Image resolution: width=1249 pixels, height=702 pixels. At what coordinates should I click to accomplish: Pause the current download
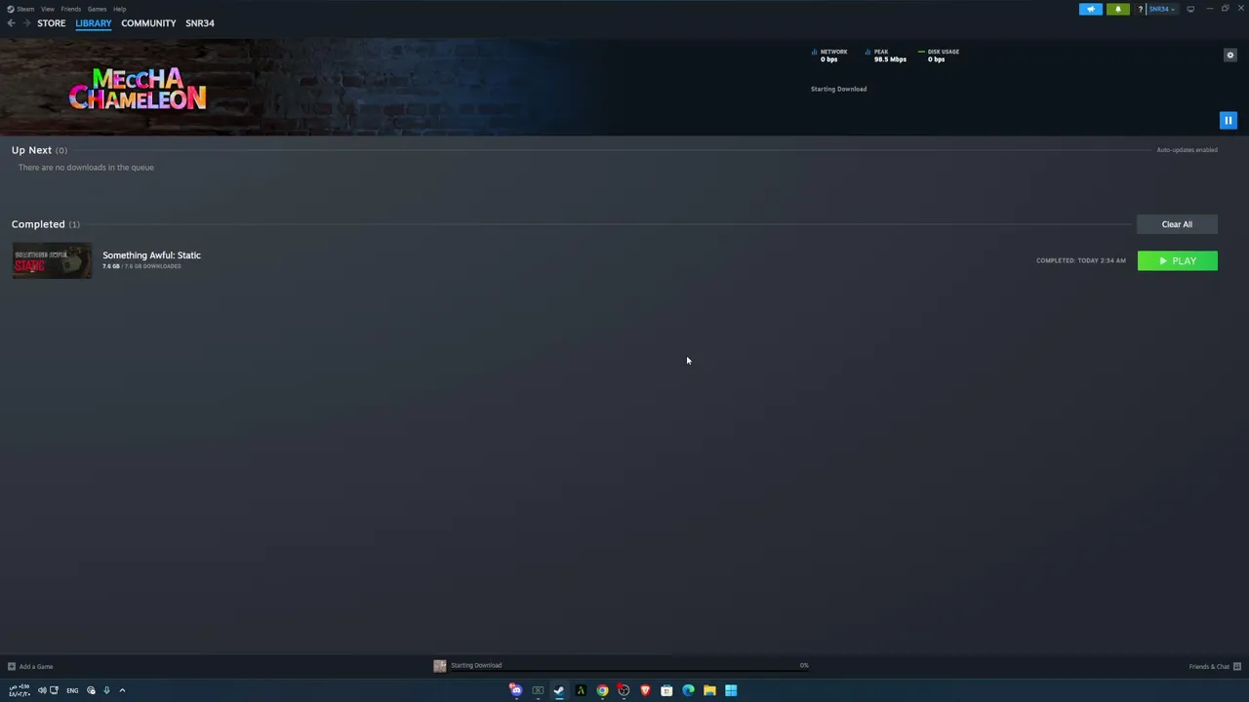1229,120
